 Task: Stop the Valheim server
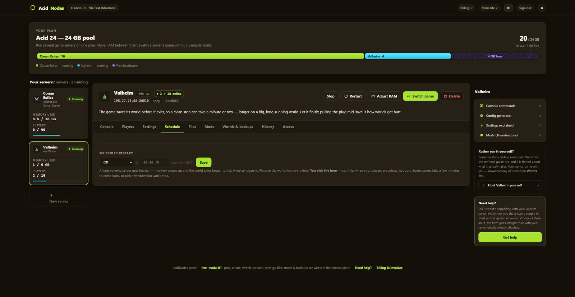[331, 96]
